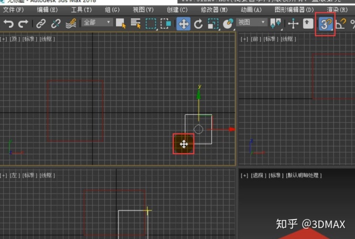The height and width of the screenshot is (239, 355).
Task: Open the 工具(T) menu
Action: point(82,10)
